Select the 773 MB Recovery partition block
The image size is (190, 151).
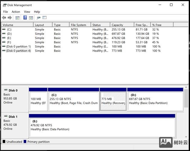[113, 101]
